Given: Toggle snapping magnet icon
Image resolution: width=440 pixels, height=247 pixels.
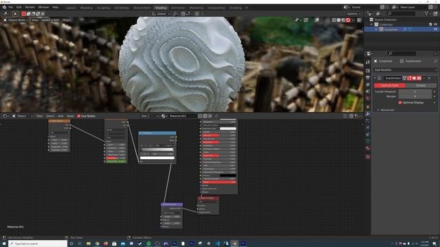Looking at the screenshot, I should [183, 14].
